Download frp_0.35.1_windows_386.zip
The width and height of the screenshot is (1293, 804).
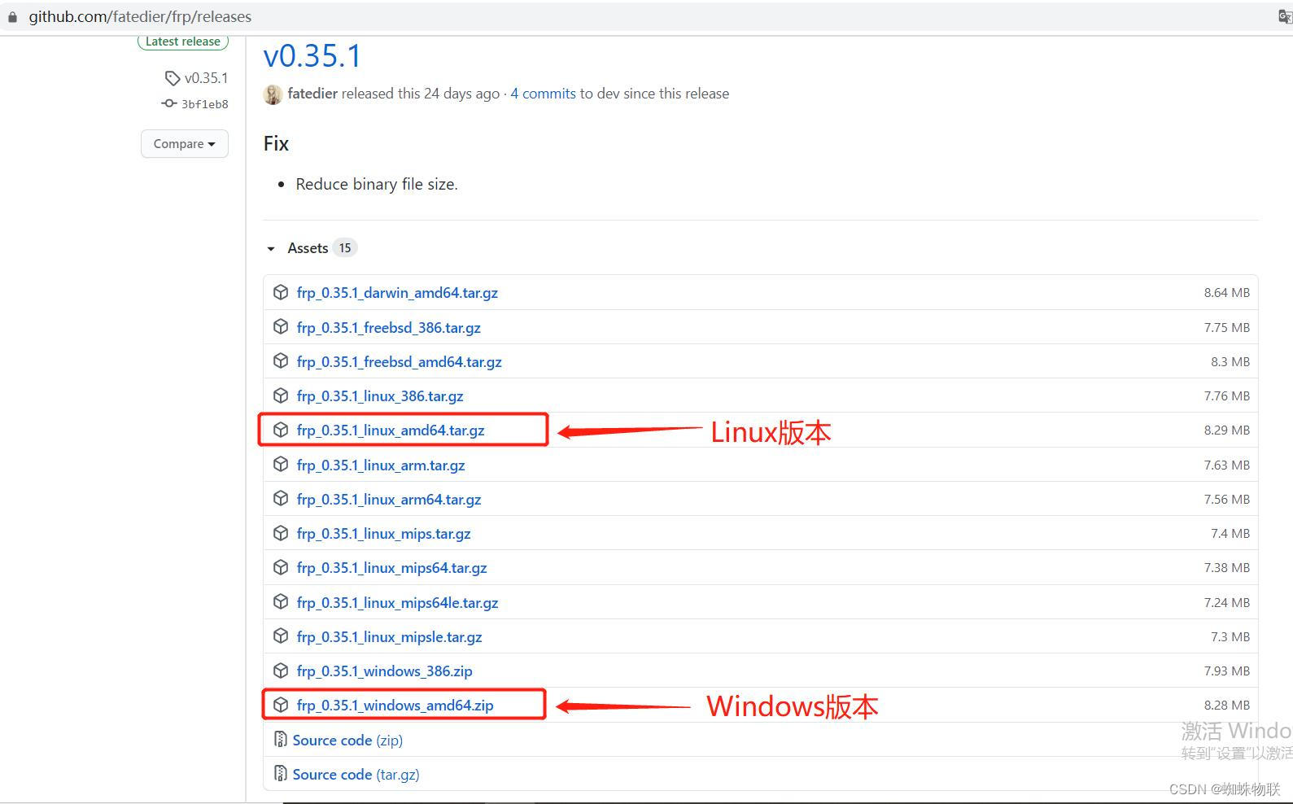click(384, 671)
